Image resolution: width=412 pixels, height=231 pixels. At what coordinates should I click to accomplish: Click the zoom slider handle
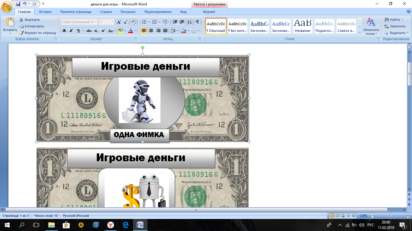pyautogui.click(x=391, y=216)
